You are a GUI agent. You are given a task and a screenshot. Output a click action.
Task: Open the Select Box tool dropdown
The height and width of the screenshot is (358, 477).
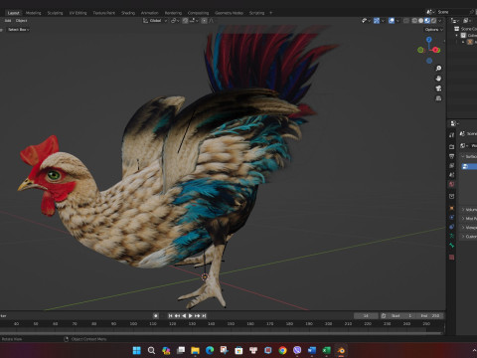point(18,30)
